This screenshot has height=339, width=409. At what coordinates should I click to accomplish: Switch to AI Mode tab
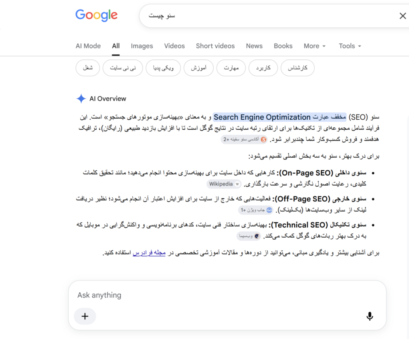[x=88, y=46]
